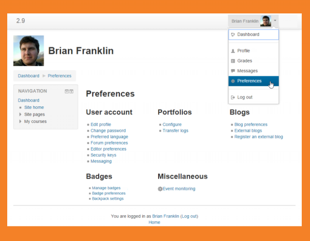
Task: Click the gear icon beside Event monitoring
Action: pyautogui.click(x=160, y=189)
